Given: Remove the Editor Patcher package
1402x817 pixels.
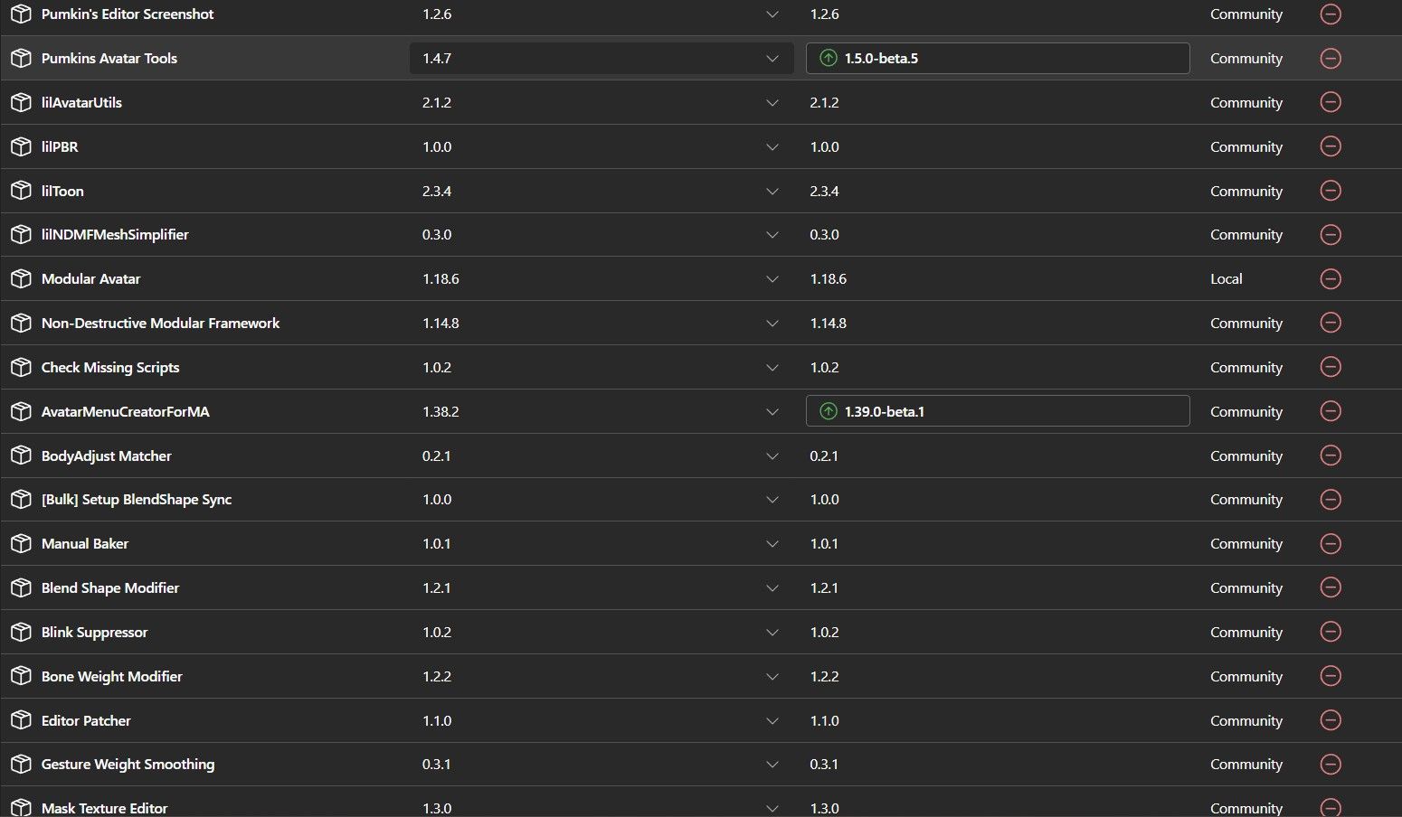Looking at the screenshot, I should point(1331,720).
